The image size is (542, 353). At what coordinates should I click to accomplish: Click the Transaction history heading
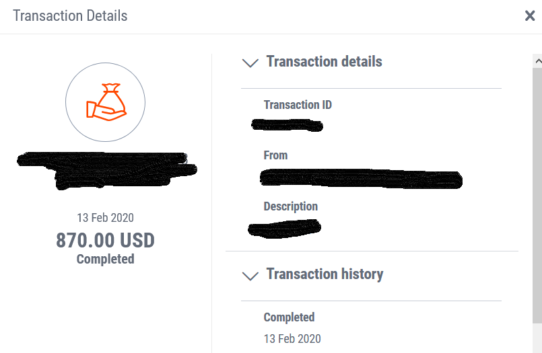pyautogui.click(x=325, y=274)
